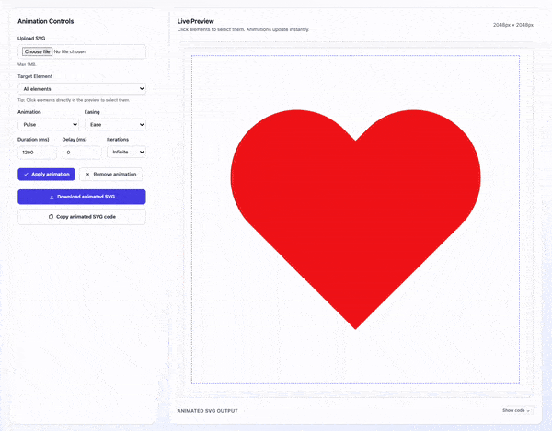The width and height of the screenshot is (552, 431).
Task: Click the 'Upload SVG' label
Action: [x=31, y=38]
